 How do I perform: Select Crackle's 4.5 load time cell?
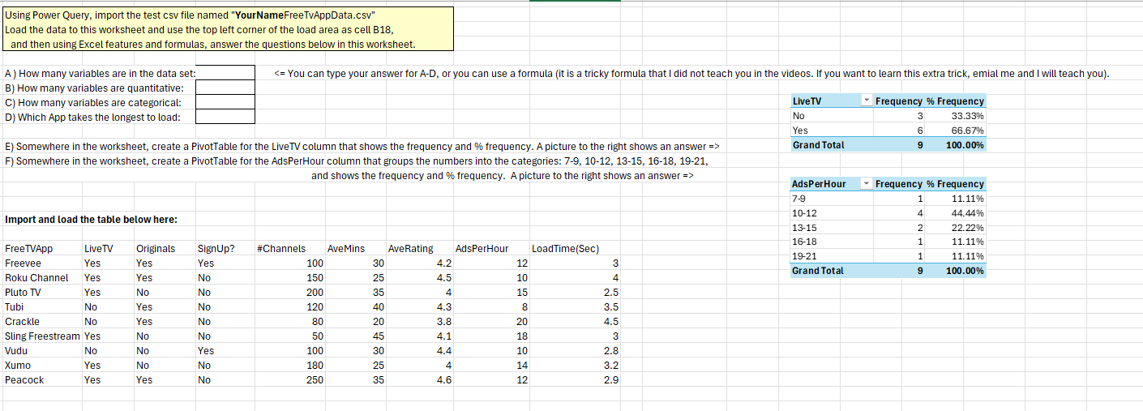tap(576, 322)
